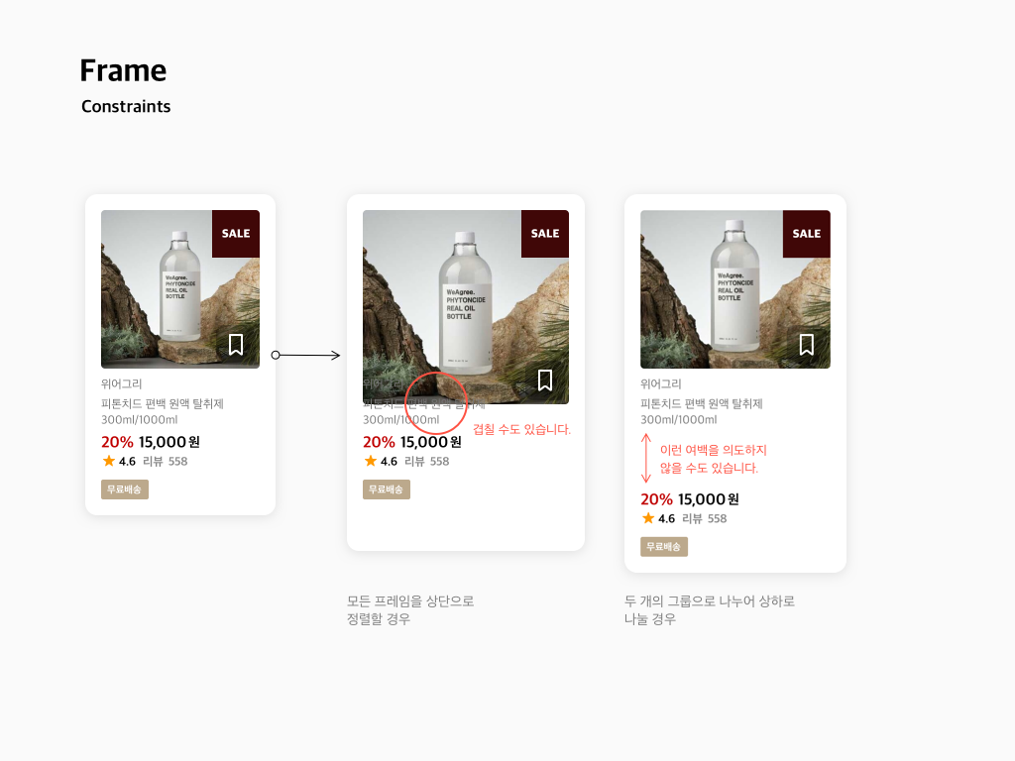This screenshot has width=1015, height=761.
Task: Click the arrow connector between cards
Action: click(x=305, y=355)
